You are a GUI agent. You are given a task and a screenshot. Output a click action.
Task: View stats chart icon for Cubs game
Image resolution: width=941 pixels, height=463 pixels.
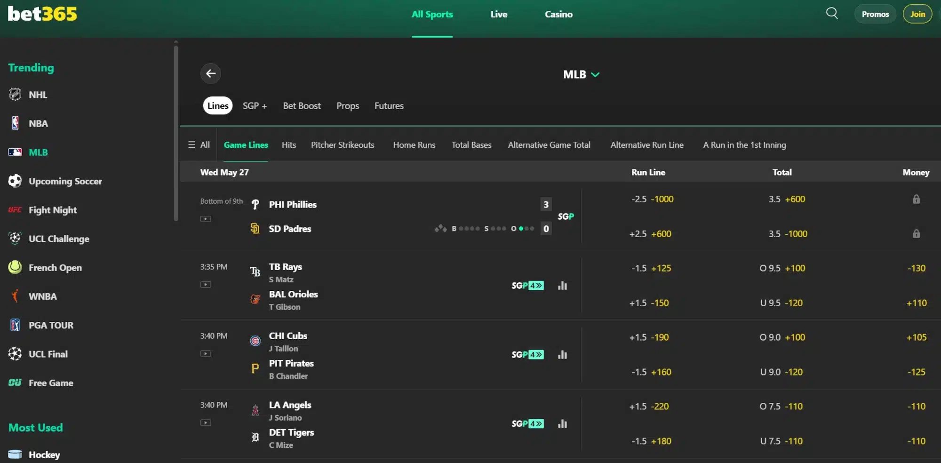[x=562, y=355]
